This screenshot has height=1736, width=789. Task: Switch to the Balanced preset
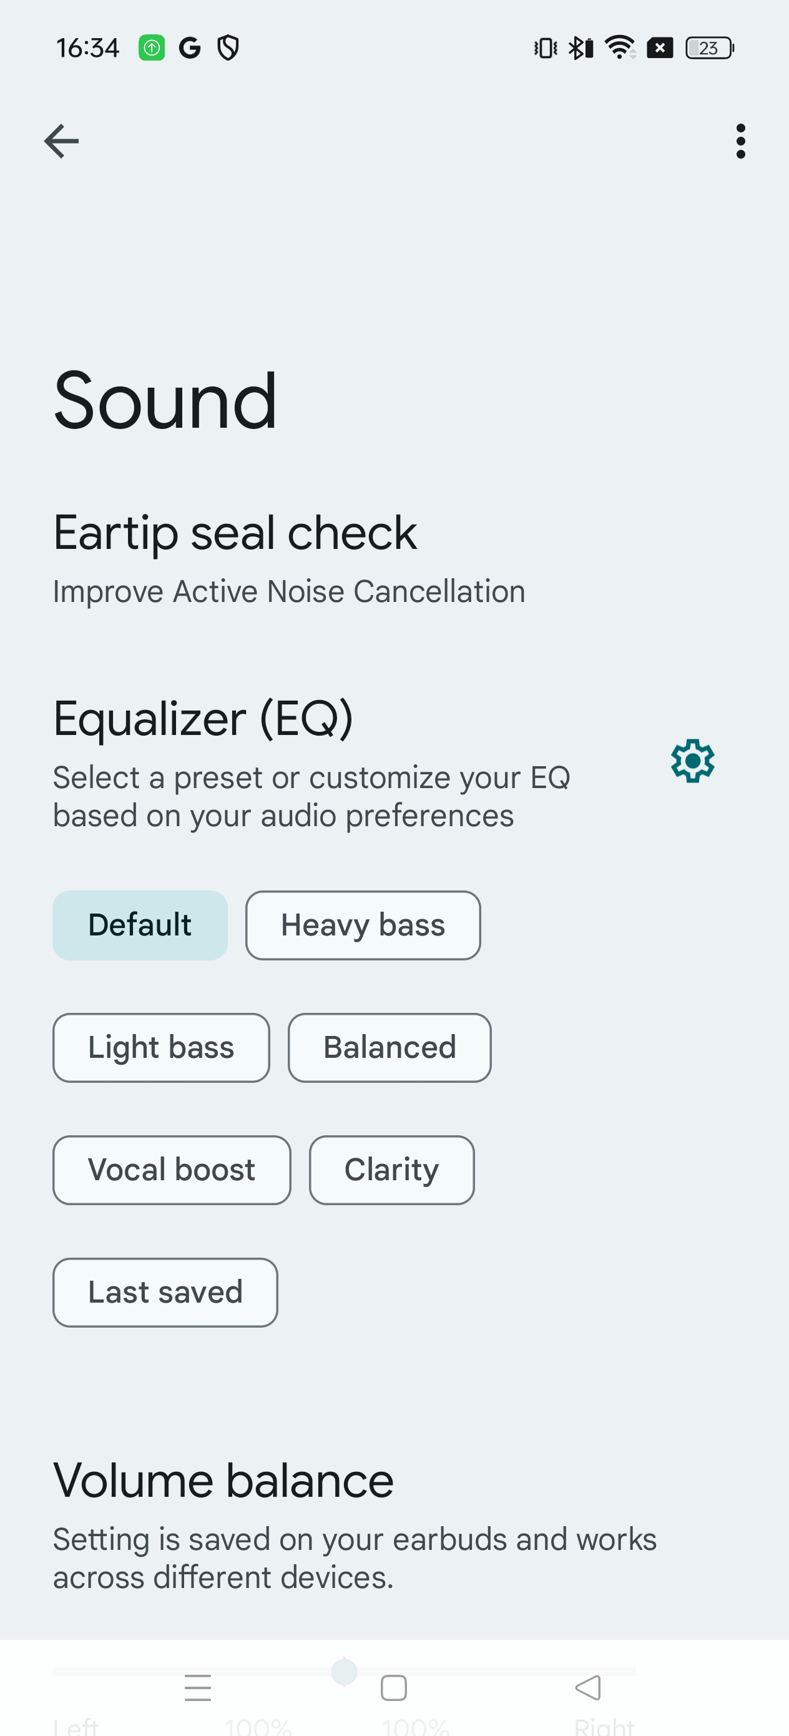coord(390,1048)
